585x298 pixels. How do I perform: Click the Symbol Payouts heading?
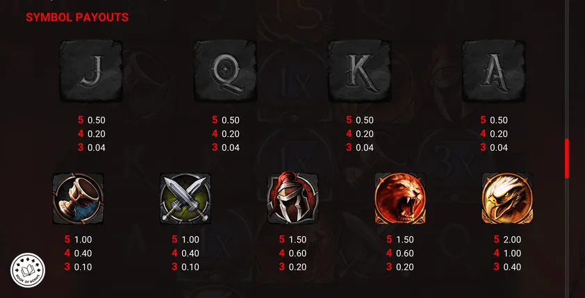tap(77, 17)
